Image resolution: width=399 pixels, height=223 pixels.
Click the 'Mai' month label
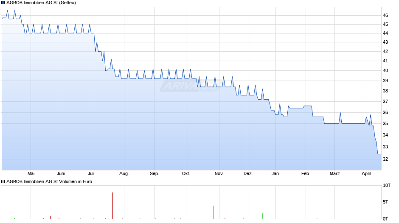(x=31, y=173)
